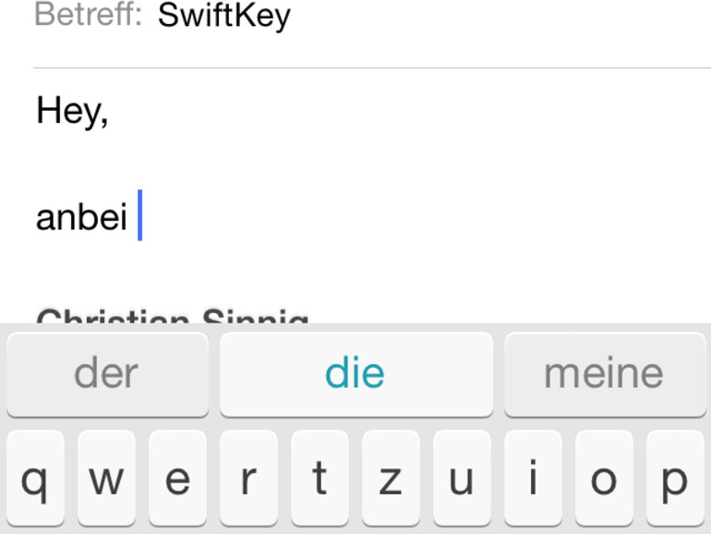Tap the Betreff subject field 'SwiftKey'
This screenshot has width=711, height=534.
point(224,16)
